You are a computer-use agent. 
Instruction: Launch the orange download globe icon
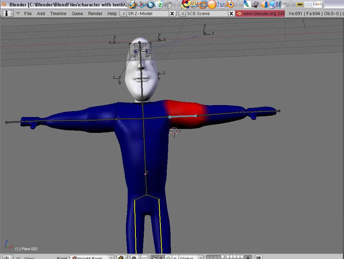click(265, 4)
